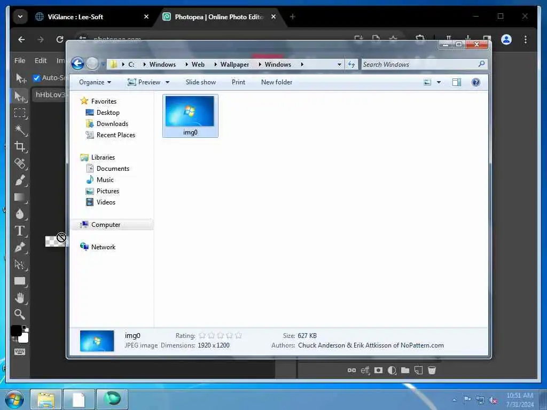Refresh the Explorer address bar
This screenshot has width=547, height=410.
pyautogui.click(x=351, y=65)
